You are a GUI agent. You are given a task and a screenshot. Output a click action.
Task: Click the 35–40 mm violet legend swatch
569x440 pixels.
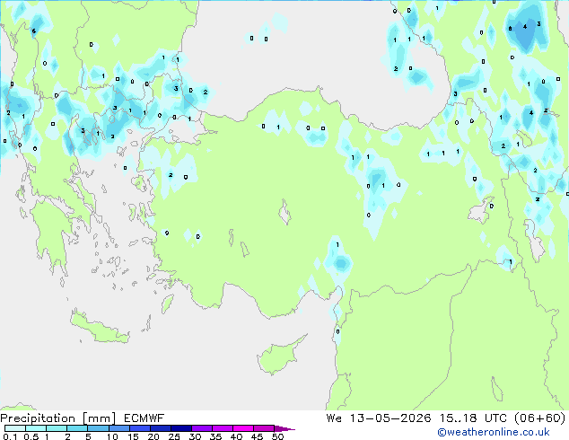tap(222, 428)
